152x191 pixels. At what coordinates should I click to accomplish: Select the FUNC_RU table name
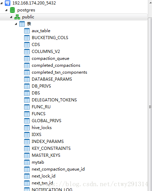tap(41, 107)
